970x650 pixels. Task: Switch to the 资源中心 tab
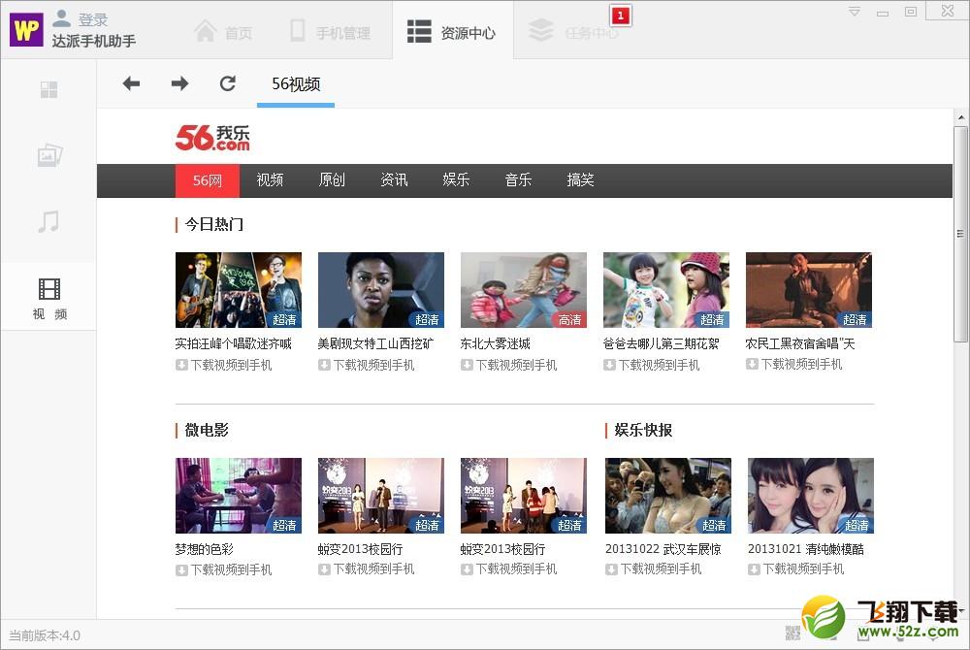pos(452,31)
